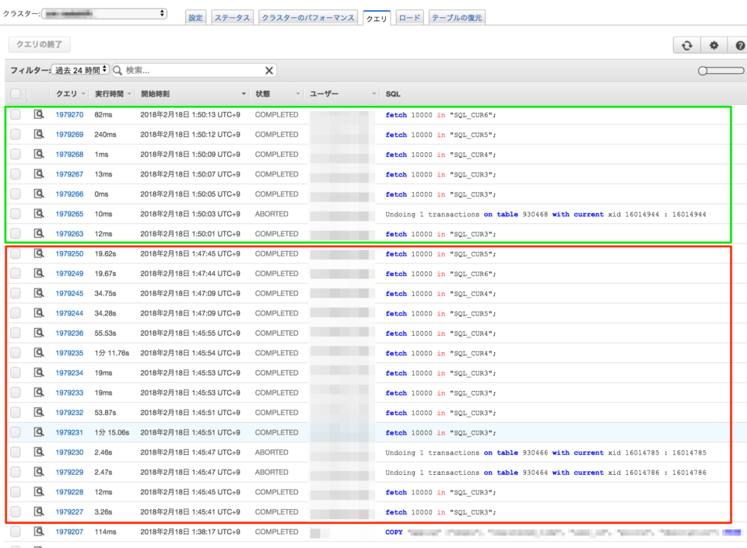Switch to the ステータス tab
Image resolution: width=747 pixels, height=548 pixels.
(x=232, y=18)
